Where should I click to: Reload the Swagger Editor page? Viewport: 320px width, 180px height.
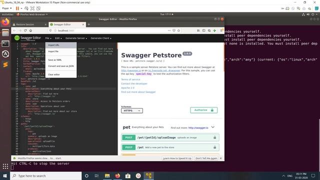25,30
